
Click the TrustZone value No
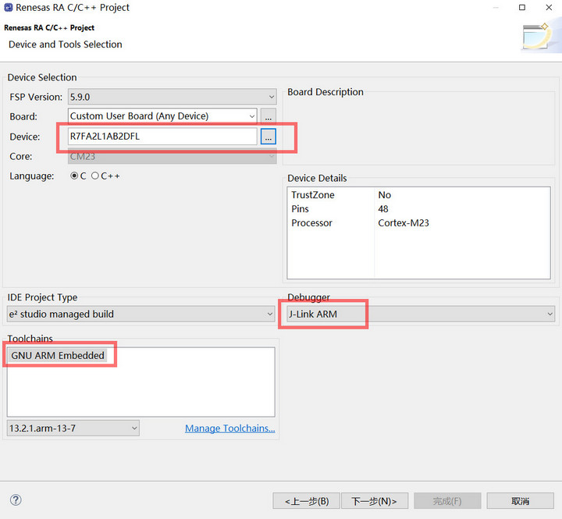(384, 194)
